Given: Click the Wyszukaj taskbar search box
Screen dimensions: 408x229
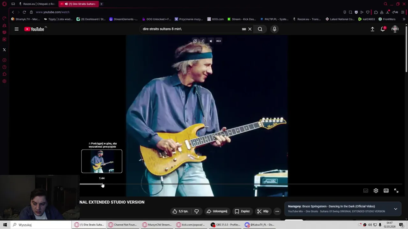Looking at the screenshot, I should click(41, 225).
